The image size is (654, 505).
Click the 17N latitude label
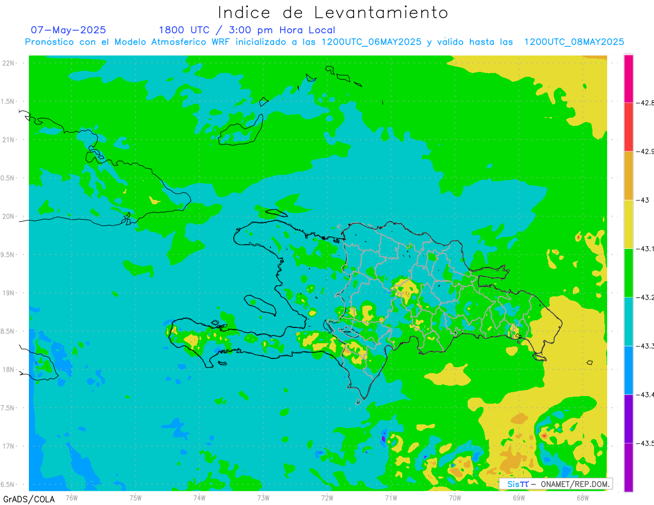click(9, 446)
